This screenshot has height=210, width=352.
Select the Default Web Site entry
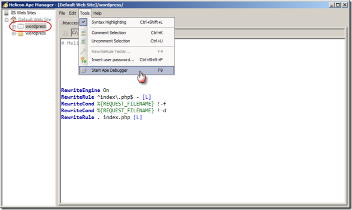[34, 19]
